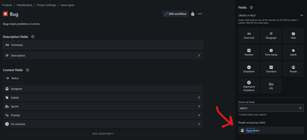Expand the Sprint field chevron

coord(199,106)
